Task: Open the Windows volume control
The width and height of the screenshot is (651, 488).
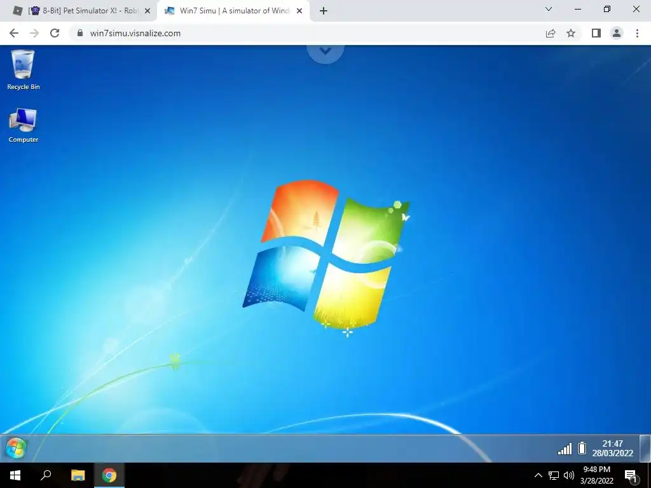Action: click(x=569, y=475)
